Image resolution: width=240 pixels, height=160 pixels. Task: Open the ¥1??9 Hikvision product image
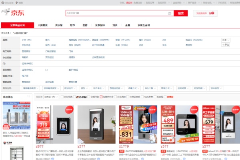click(138, 124)
